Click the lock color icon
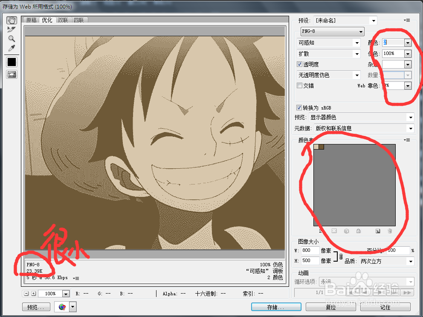The height and width of the screenshot is (317, 423). [358, 231]
